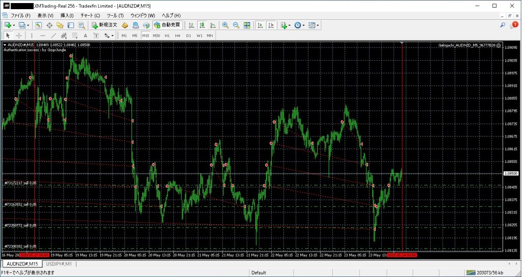Select the crosshair tool
This screenshot has height=277, width=522.
tap(19, 36)
